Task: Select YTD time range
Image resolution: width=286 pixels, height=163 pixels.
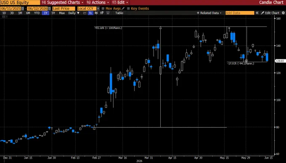Action: (37, 13)
